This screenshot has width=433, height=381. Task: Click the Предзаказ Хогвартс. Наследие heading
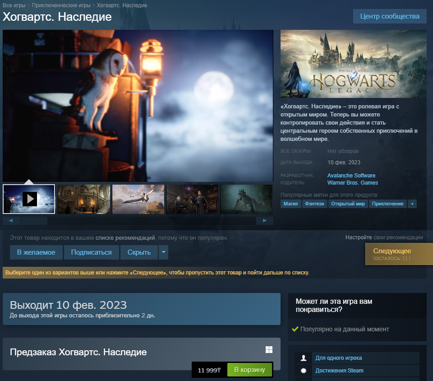(78, 352)
